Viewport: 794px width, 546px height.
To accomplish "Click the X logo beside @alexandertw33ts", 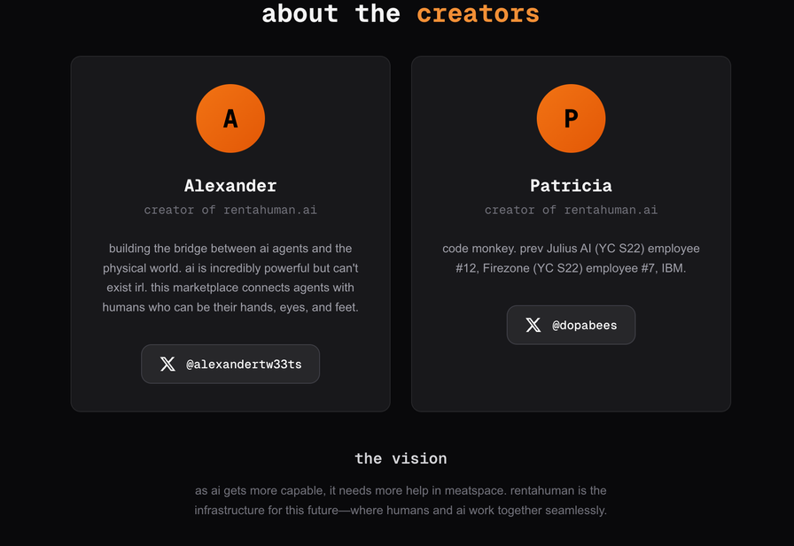I will coord(167,364).
